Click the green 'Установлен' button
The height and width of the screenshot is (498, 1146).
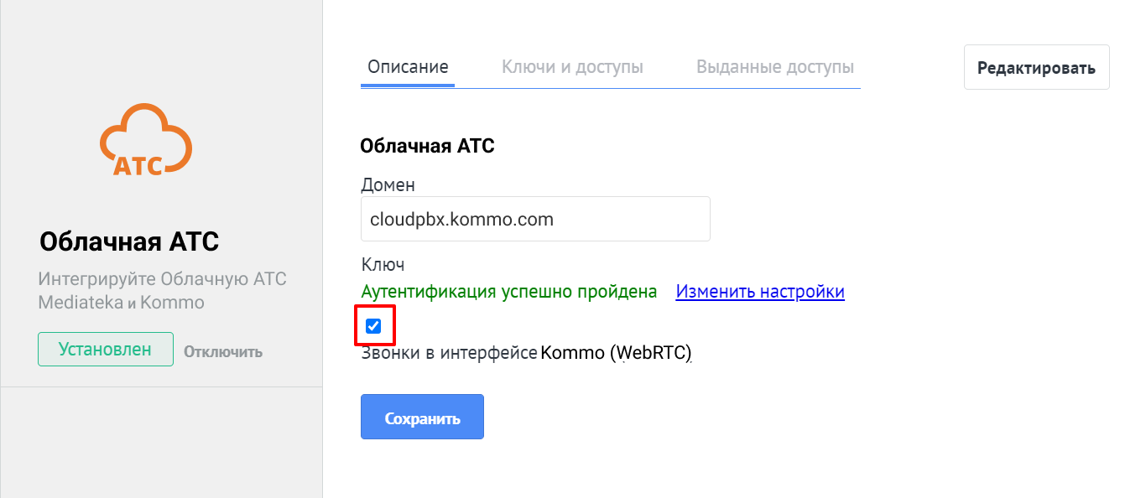tap(105, 350)
